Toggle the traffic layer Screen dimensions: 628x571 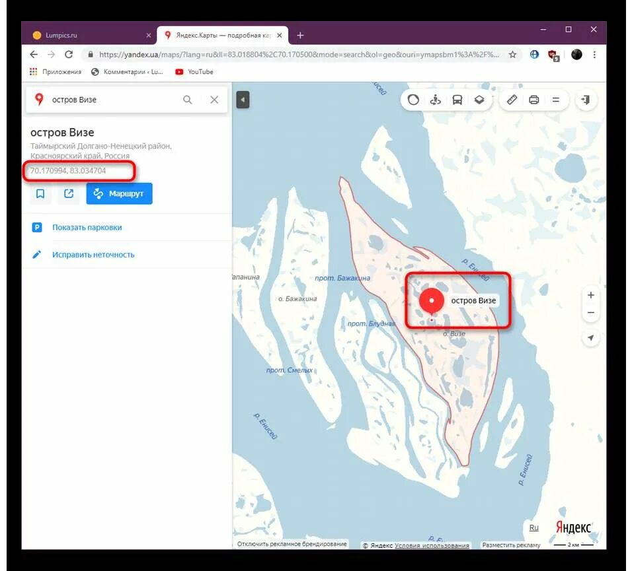(413, 100)
